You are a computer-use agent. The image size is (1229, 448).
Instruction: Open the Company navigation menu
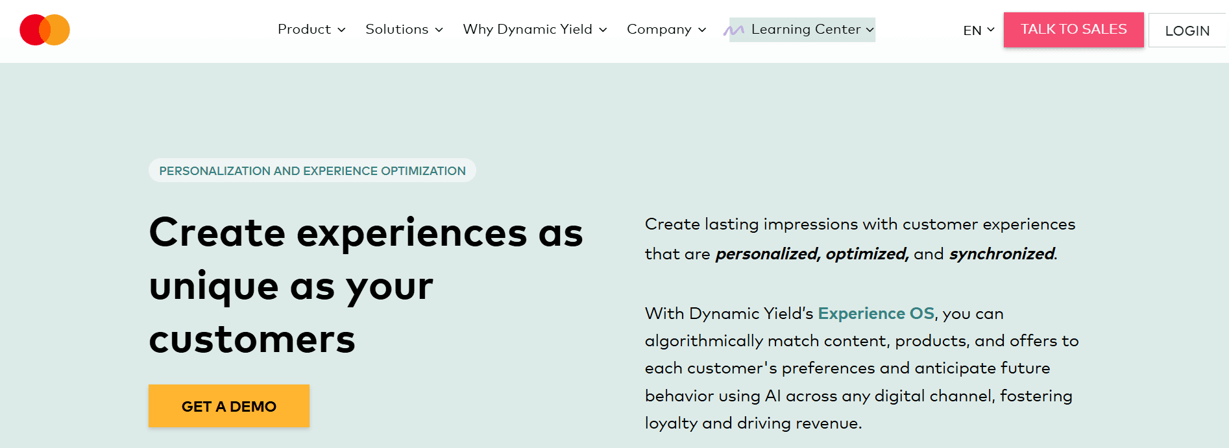(x=659, y=29)
